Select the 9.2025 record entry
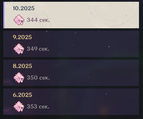Screen dimensions: 143x119 pyautogui.click(x=71, y=44)
